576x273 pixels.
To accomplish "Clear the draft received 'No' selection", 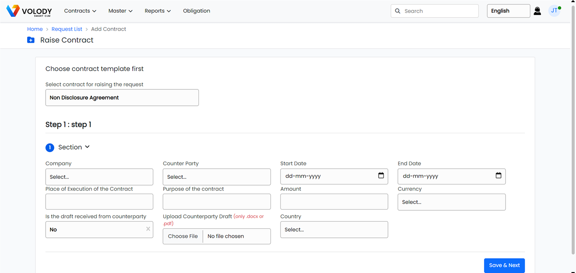I will pos(148,229).
